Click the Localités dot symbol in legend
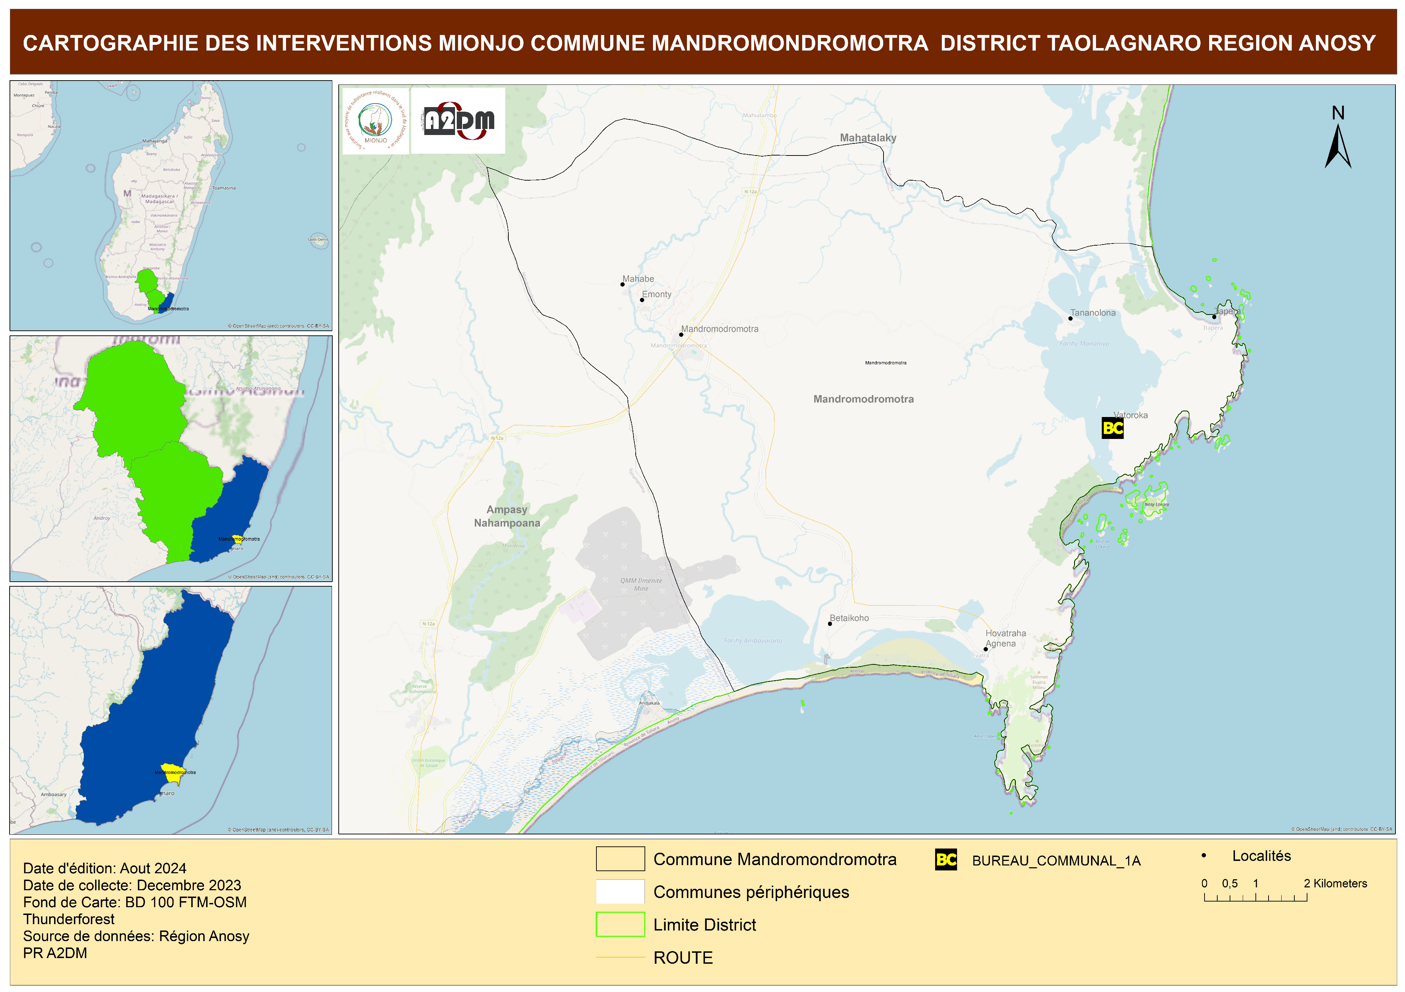 pos(1204,856)
